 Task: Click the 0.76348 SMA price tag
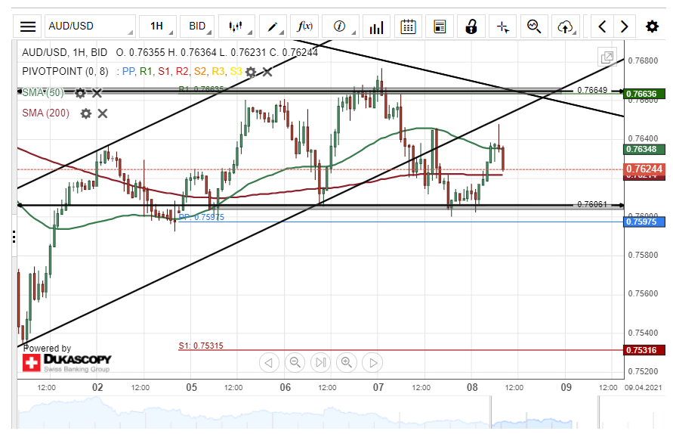click(x=644, y=149)
